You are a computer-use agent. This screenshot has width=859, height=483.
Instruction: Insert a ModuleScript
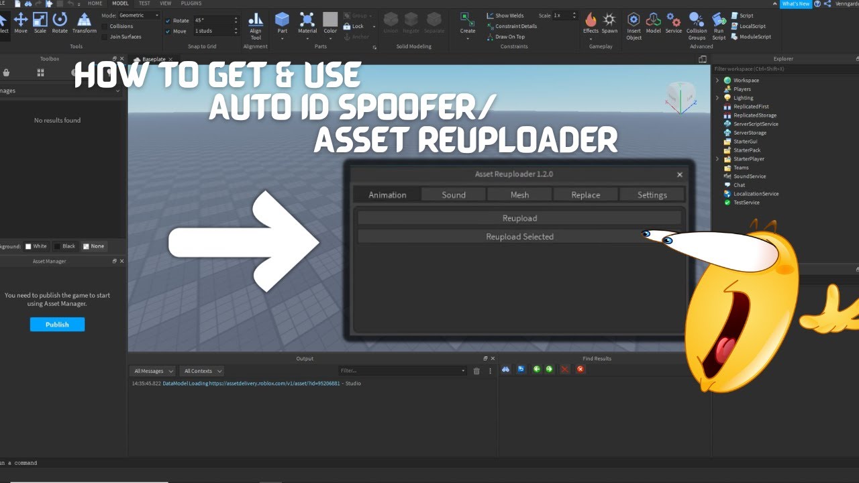(x=751, y=37)
